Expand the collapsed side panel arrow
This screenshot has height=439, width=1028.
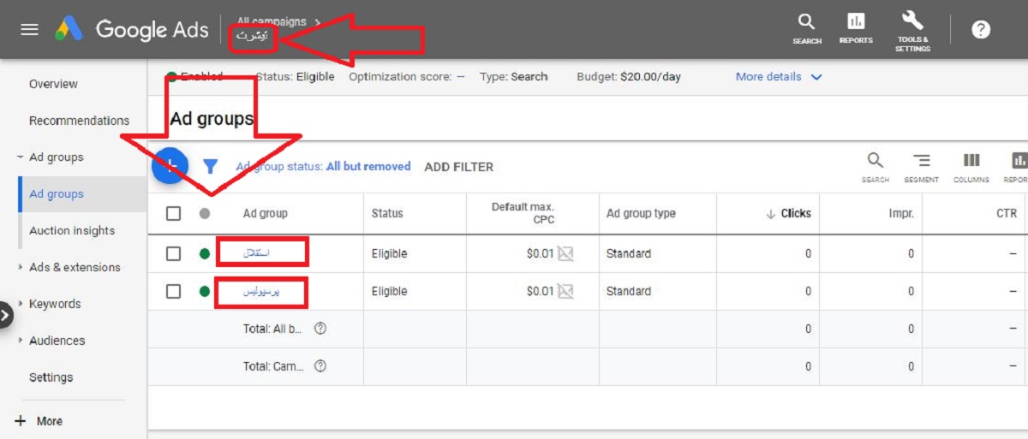(6, 315)
